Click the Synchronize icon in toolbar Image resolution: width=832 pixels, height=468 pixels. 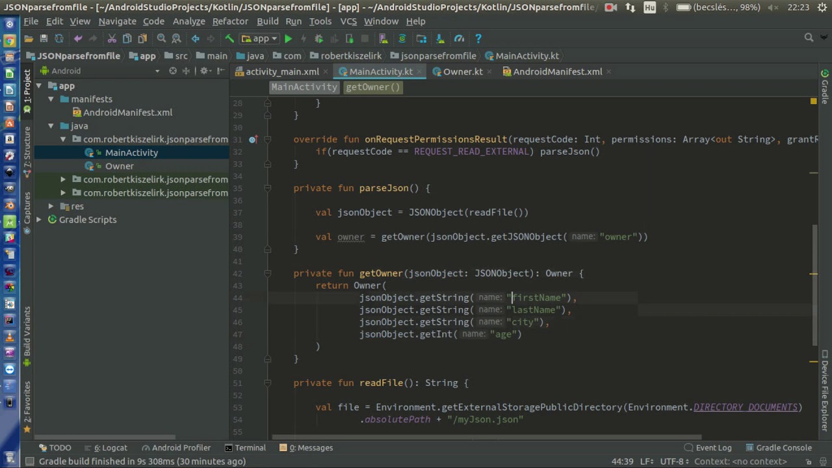click(59, 38)
